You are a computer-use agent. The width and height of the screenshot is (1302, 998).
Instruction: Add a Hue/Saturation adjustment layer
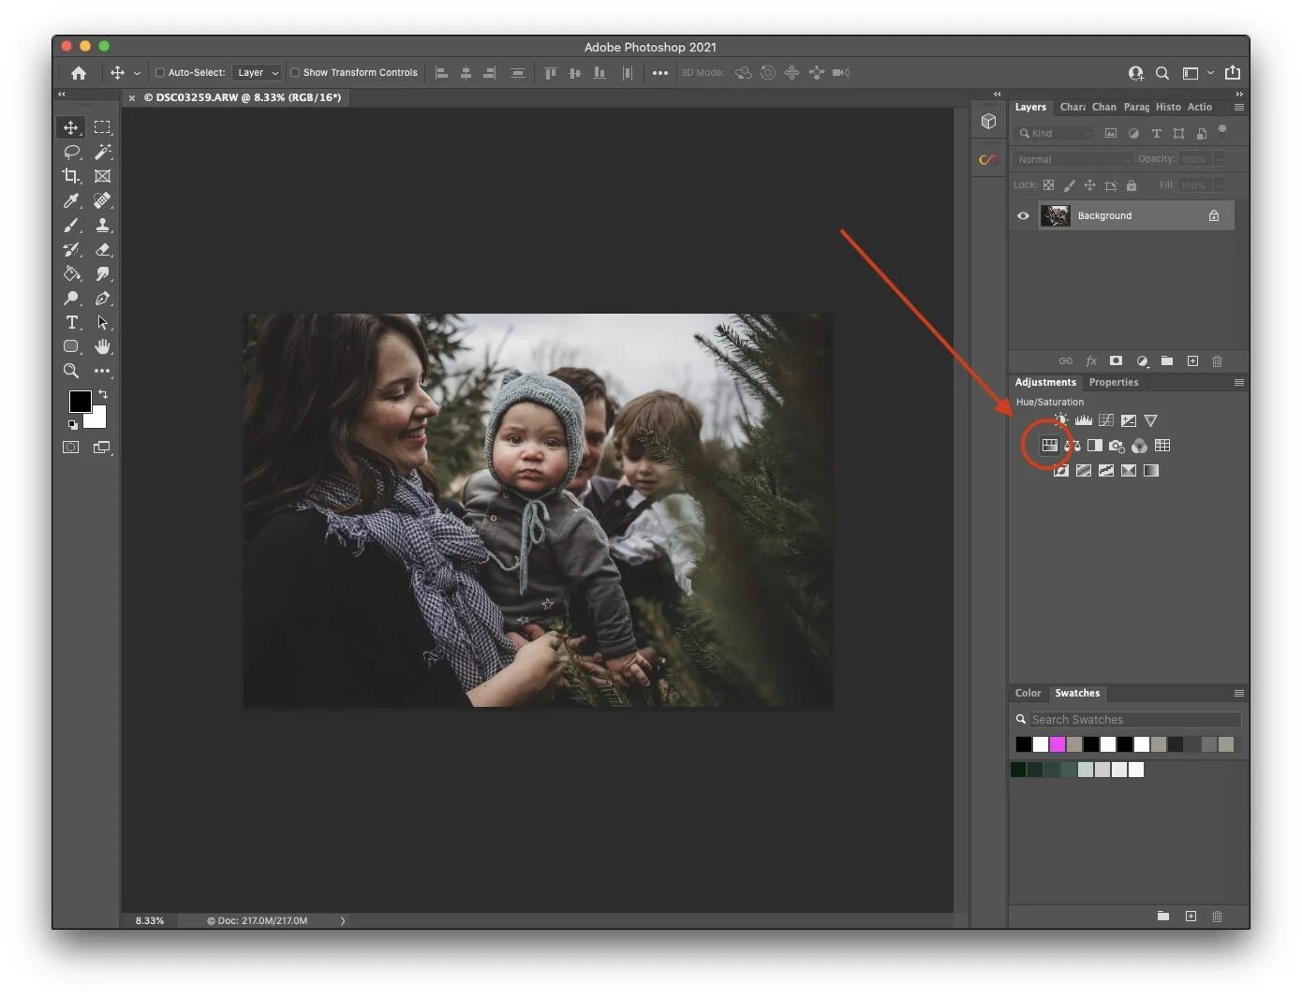tap(1050, 446)
